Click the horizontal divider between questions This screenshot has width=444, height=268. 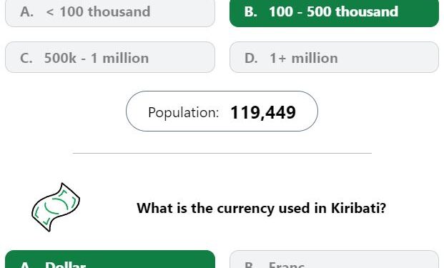[222, 153]
